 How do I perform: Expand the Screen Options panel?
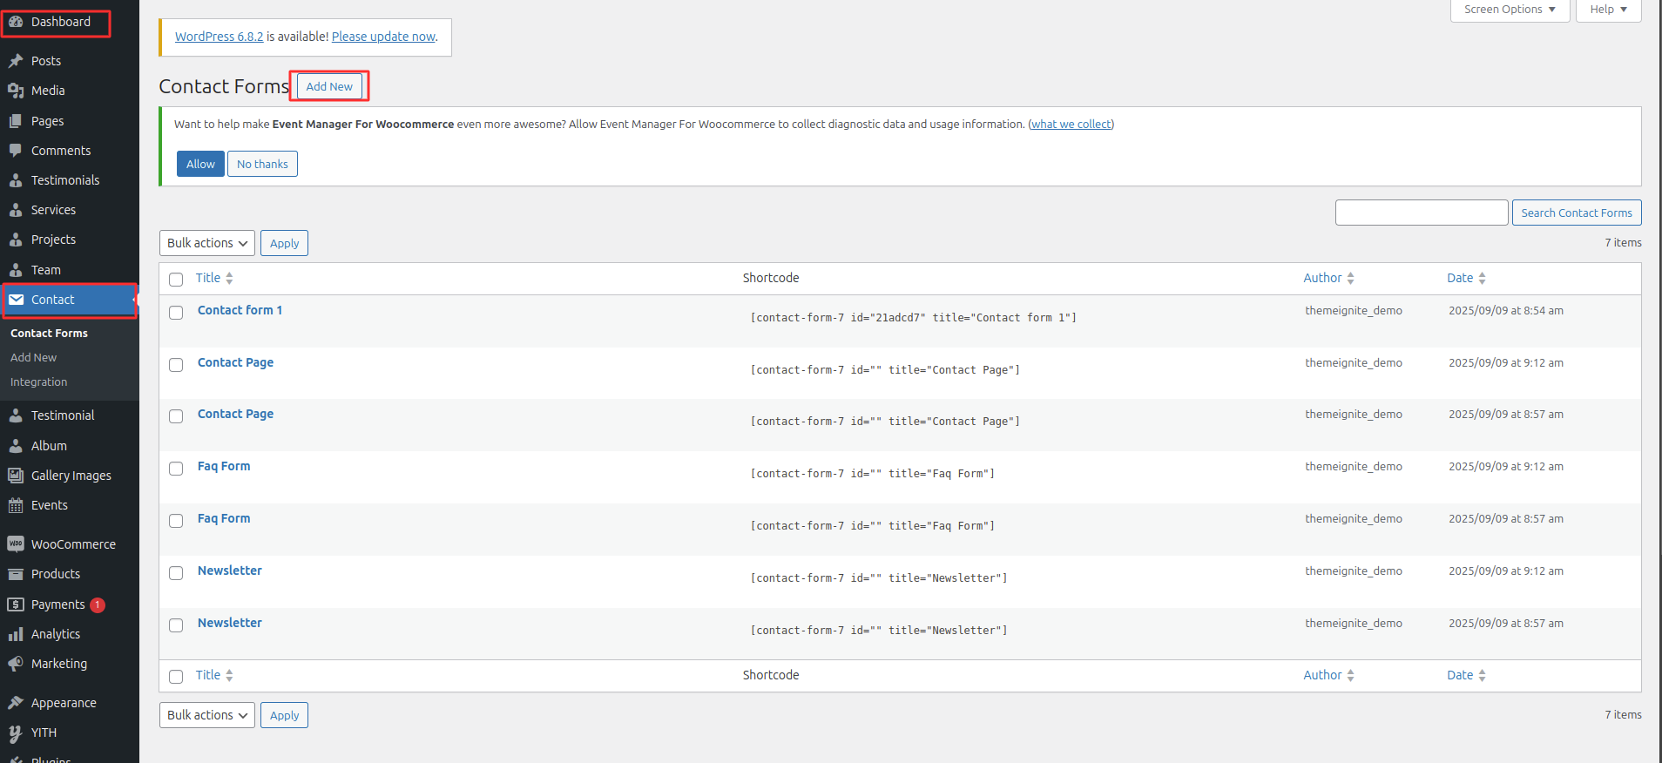coord(1510,10)
